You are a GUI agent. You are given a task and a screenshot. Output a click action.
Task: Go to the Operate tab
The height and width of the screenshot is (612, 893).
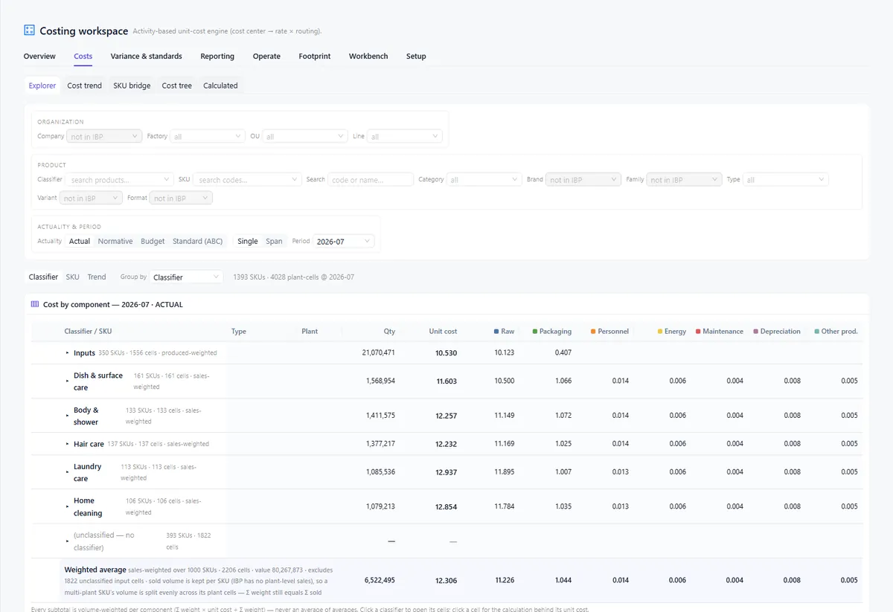266,57
